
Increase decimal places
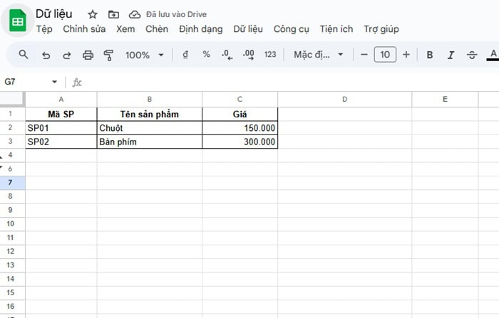[x=248, y=55]
